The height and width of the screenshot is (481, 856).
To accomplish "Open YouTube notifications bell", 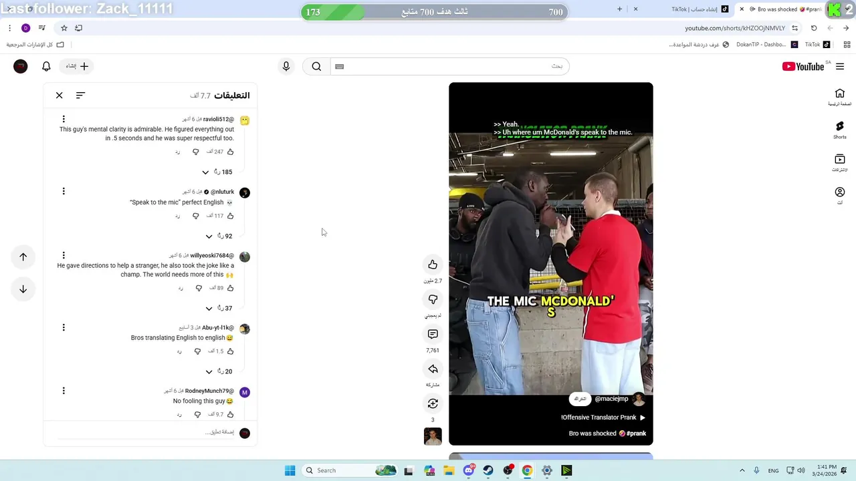I will (46, 66).
